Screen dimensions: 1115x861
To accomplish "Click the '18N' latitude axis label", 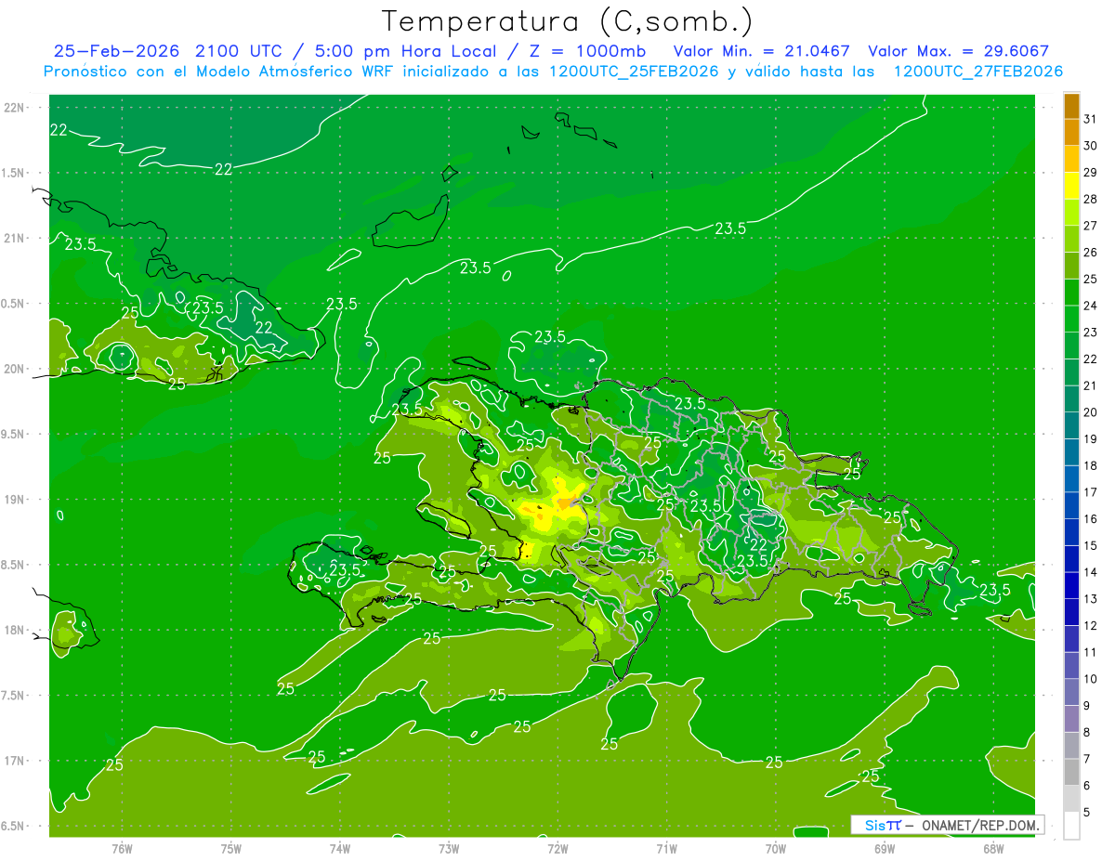I will [15, 631].
